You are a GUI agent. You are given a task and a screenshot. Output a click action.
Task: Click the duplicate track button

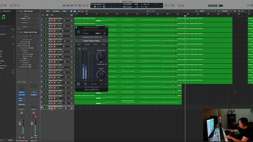[47, 15]
